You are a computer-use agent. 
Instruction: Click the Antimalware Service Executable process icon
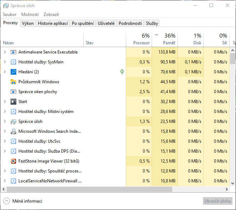click(13, 52)
